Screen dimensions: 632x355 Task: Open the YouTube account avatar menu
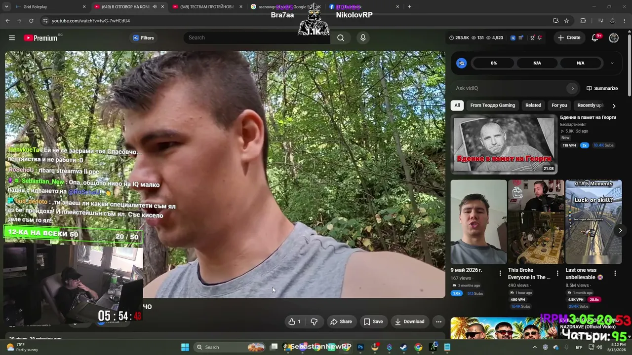(614, 38)
